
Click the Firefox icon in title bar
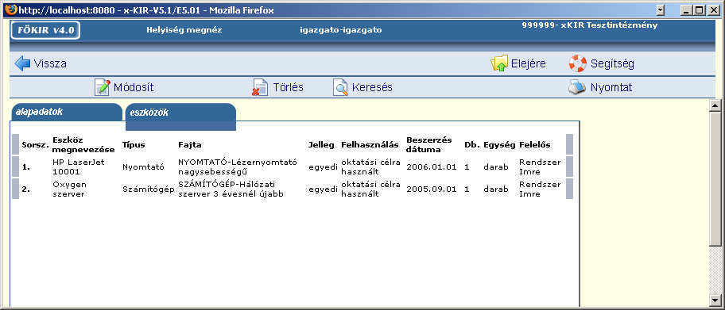click(10, 10)
